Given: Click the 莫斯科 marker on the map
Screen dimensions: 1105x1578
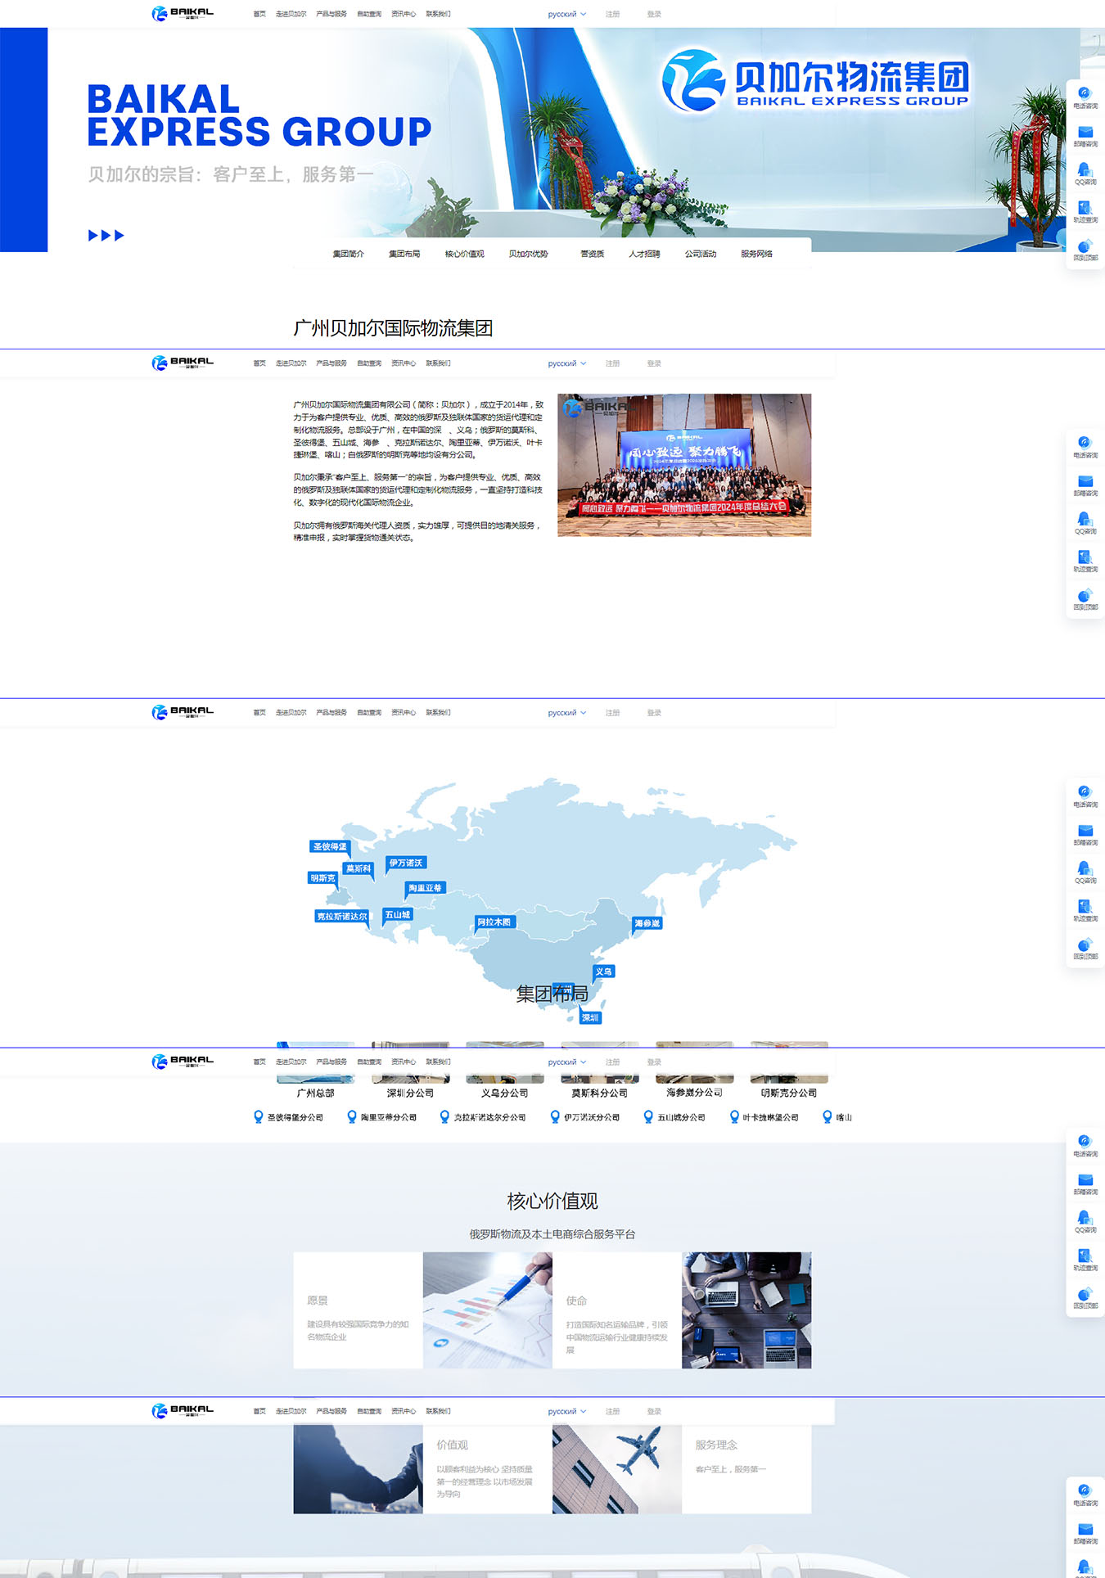Looking at the screenshot, I should click(x=359, y=868).
